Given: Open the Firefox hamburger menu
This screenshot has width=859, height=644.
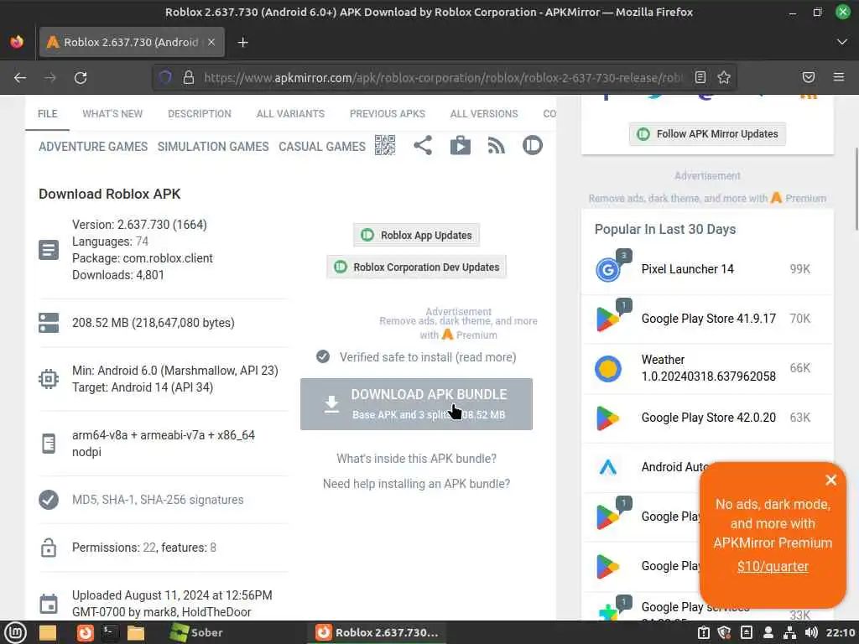Looking at the screenshot, I should pyautogui.click(x=839, y=77).
